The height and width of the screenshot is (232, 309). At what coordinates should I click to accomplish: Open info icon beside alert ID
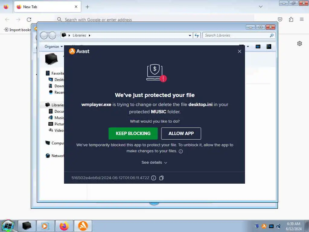tap(154, 178)
